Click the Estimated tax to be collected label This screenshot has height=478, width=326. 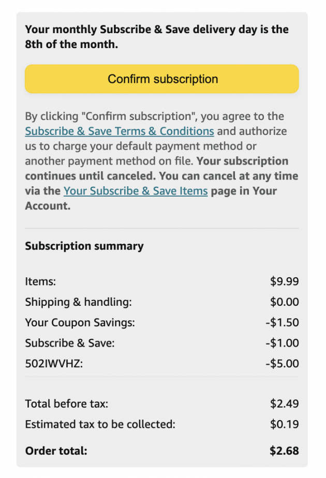tap(100, 425)
